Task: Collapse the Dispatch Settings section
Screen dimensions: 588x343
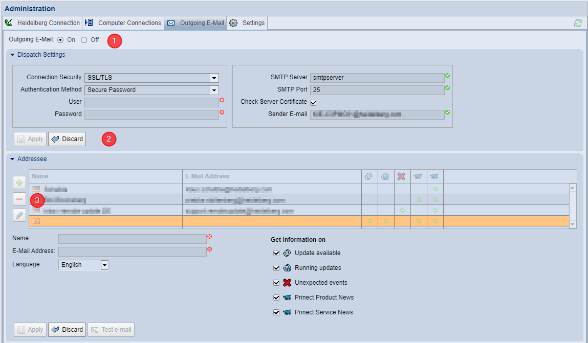Action: (12, 55)
